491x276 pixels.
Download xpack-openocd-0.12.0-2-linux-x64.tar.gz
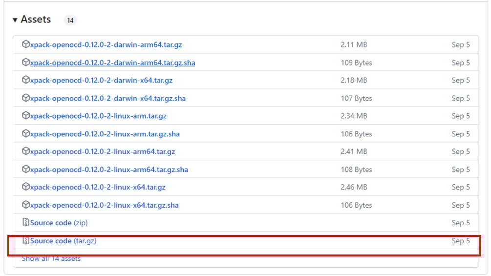pyautogui.click(x=98, y=188)
